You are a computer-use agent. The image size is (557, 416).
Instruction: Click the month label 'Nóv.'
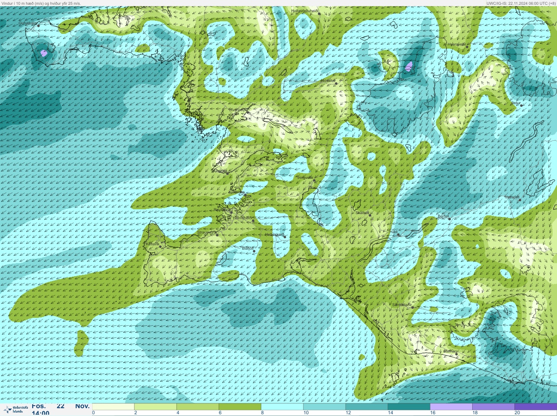tap(82, 406)
